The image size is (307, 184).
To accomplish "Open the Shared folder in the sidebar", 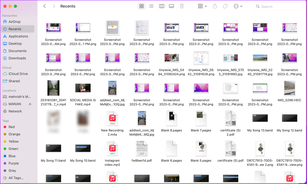I will (18, 81).
